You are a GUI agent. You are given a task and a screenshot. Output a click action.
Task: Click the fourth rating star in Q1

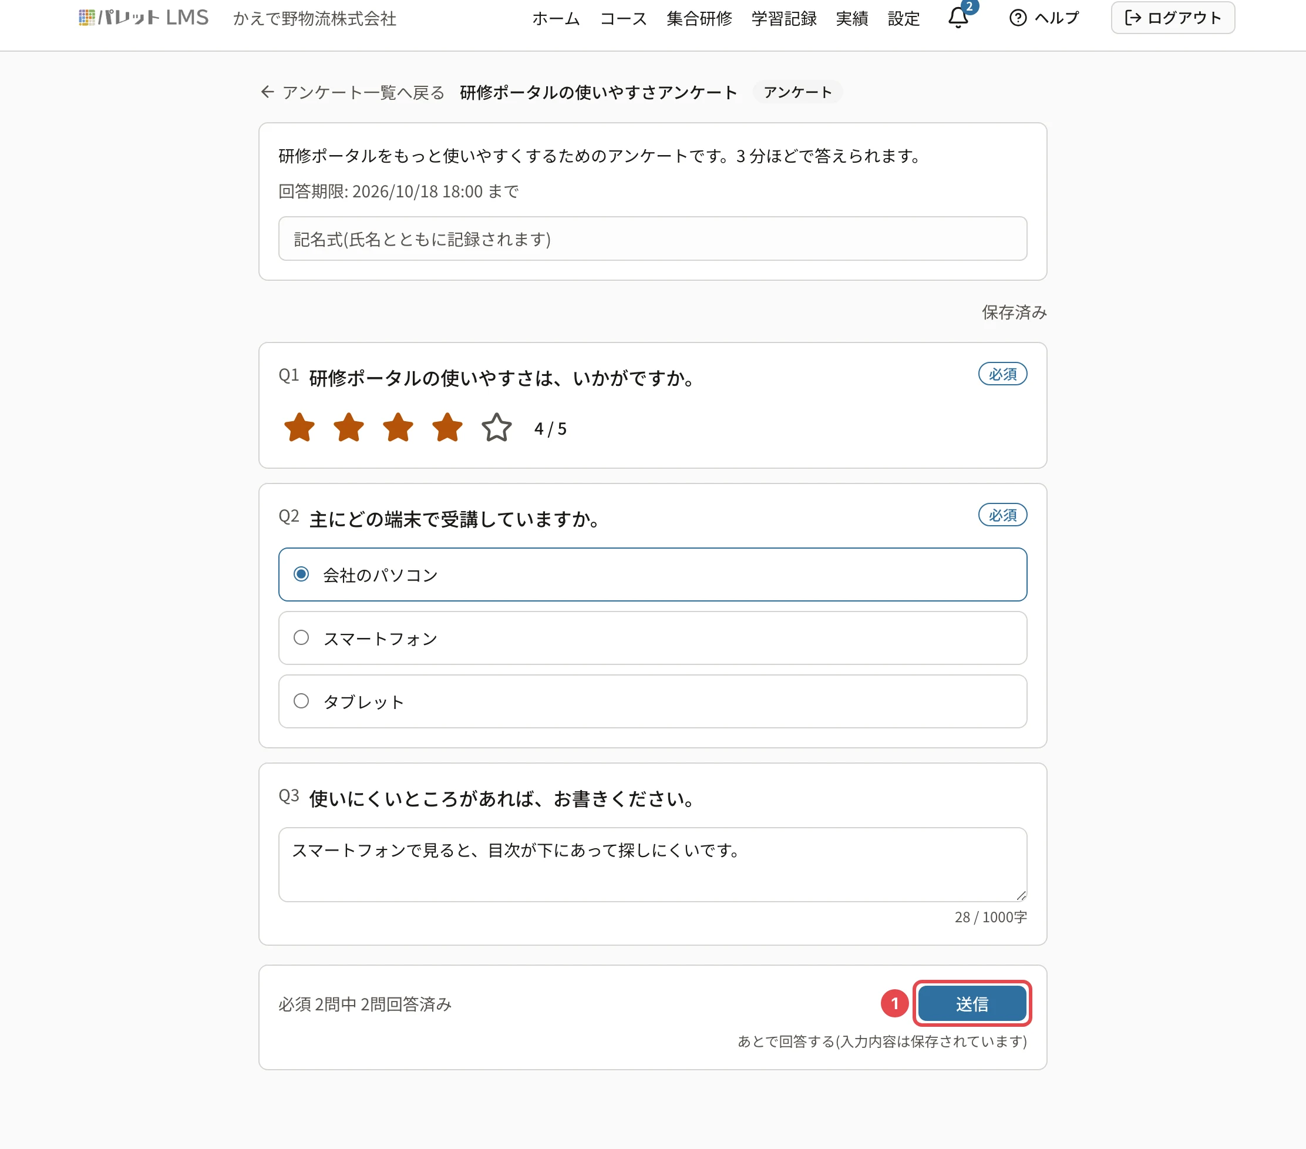[x=447, y=428]
